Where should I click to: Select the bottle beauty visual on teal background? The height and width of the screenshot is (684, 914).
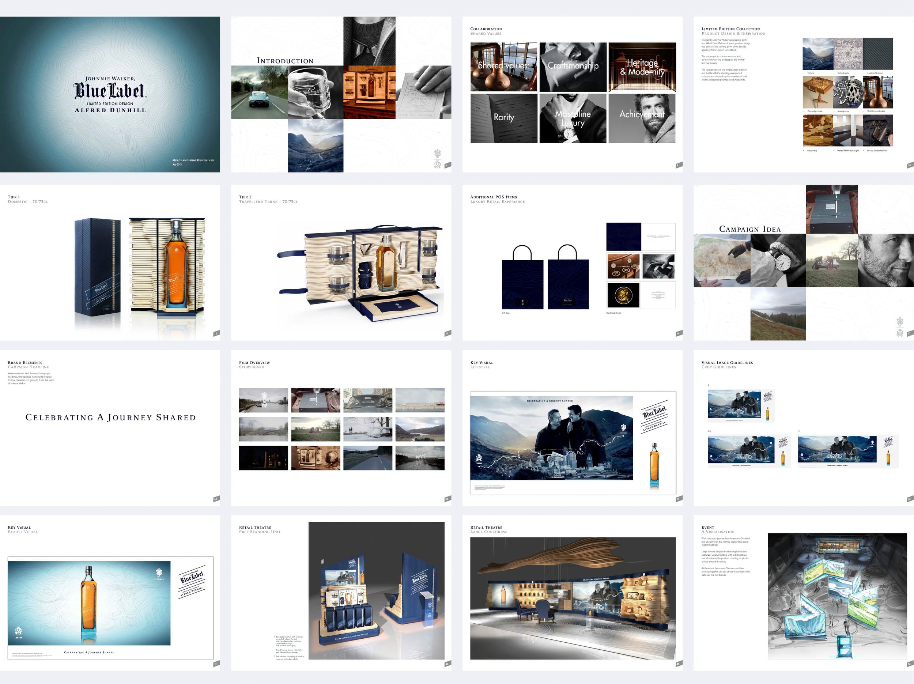tap(89, 604)
